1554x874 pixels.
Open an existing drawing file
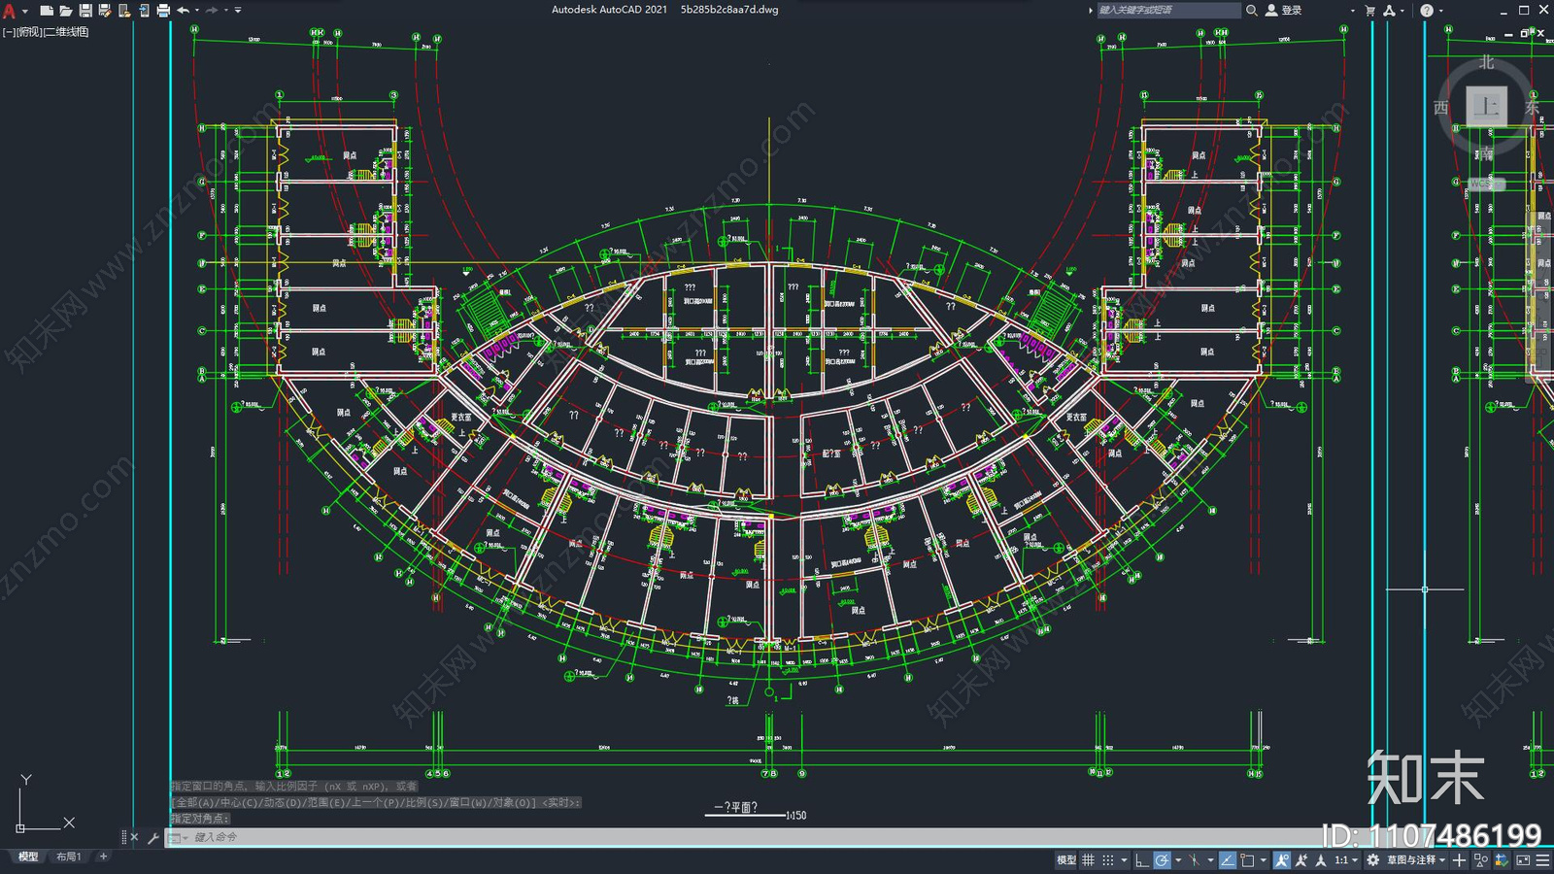[65, 11]
